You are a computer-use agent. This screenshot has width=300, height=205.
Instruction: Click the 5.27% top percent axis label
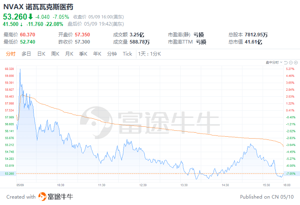pyautogui.click(x=290, y=69)
